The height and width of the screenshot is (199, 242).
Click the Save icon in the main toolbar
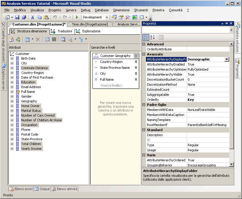coord(17,17)
